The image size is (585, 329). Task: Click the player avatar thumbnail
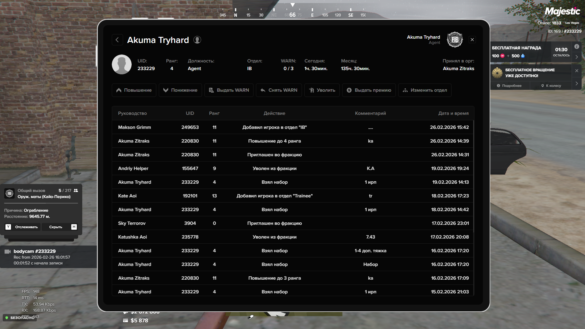(122, 65)
